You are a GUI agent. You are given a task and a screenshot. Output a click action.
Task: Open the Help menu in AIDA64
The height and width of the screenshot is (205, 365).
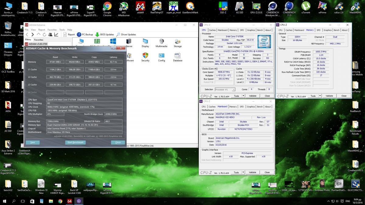click(x=70, y=30)
